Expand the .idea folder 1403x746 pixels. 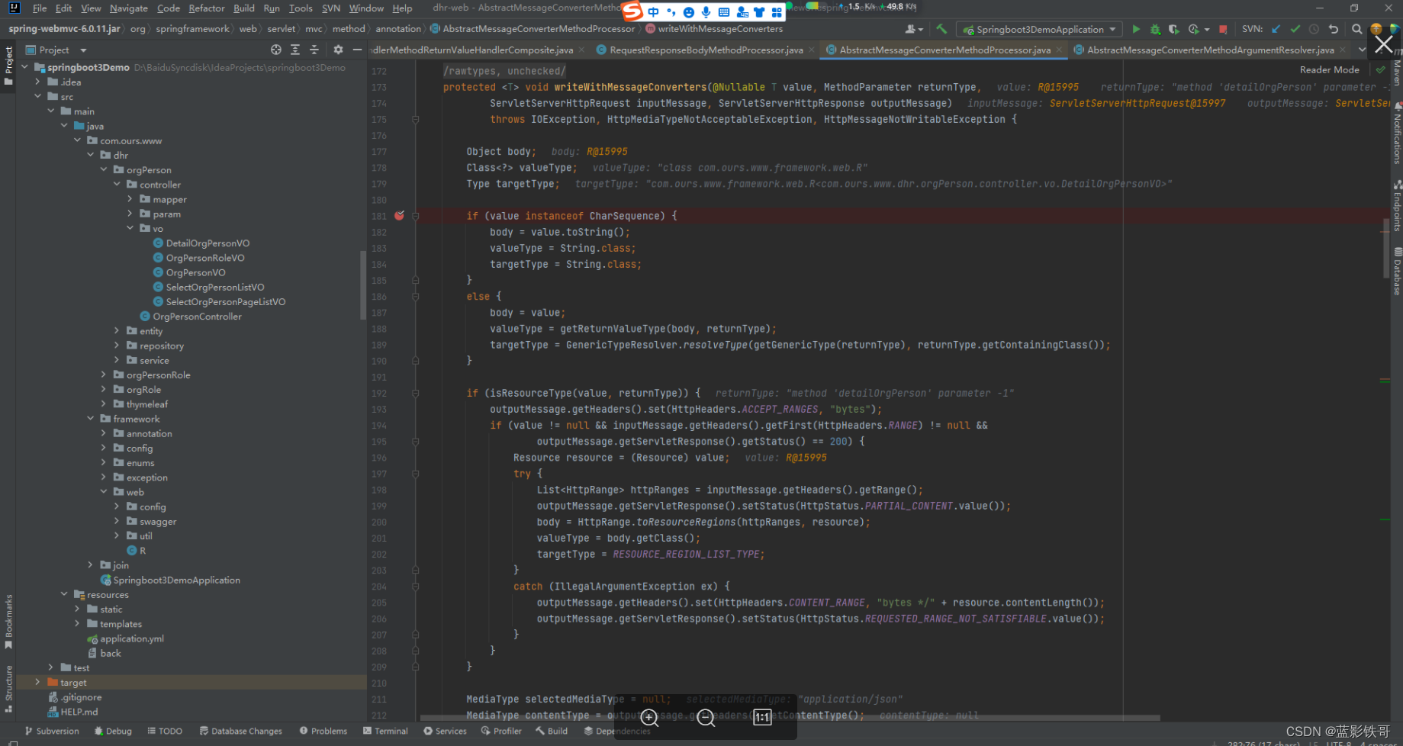[37, 82]
